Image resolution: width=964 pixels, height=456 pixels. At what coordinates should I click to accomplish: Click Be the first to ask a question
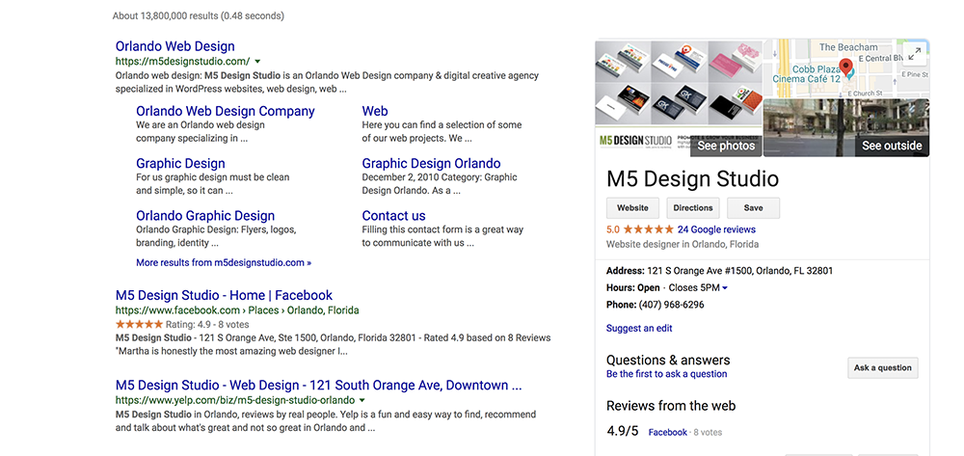tap(666, 374)
